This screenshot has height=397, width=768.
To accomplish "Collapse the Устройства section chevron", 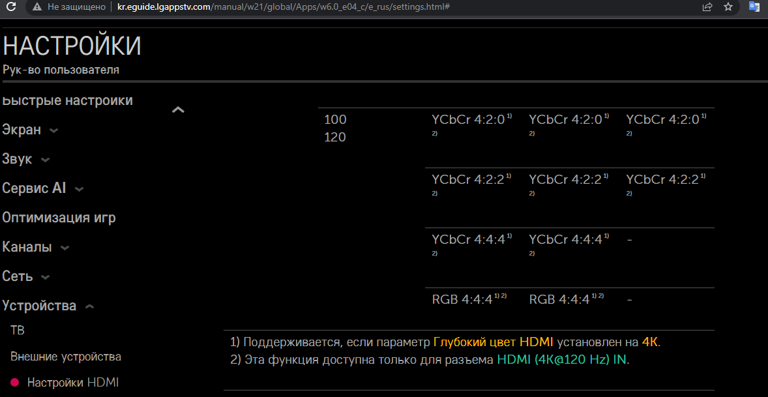I will (x=89, y=306).
